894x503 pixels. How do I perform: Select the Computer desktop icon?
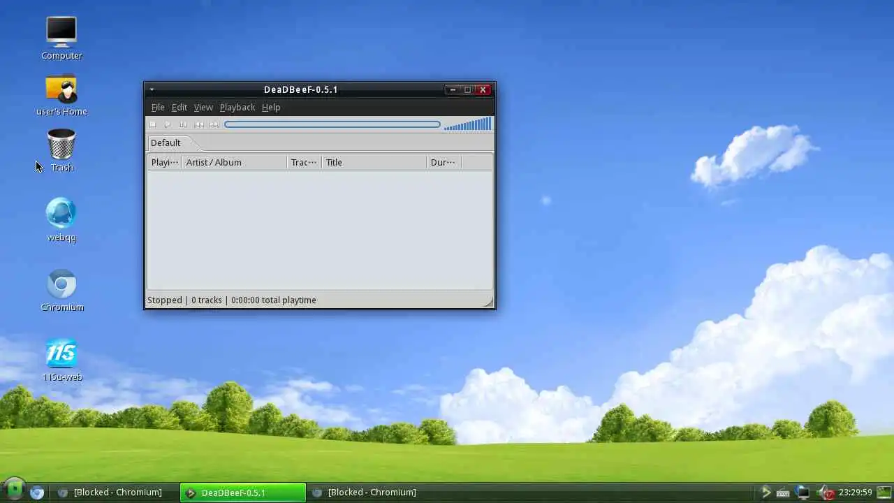61,38
